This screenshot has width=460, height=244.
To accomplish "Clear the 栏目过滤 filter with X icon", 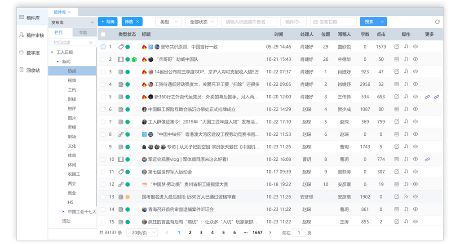I will (91, 43).
